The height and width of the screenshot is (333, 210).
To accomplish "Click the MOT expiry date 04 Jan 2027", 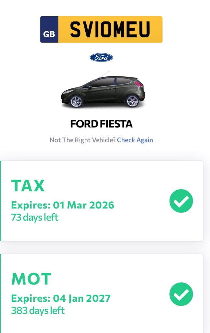I will point(61,298).
